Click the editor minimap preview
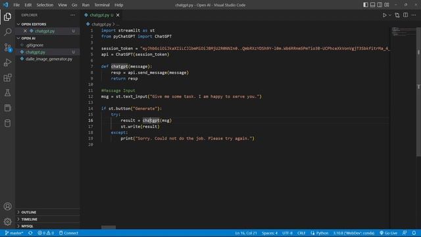This screenshot has height=237, width=421. [403, 32]
